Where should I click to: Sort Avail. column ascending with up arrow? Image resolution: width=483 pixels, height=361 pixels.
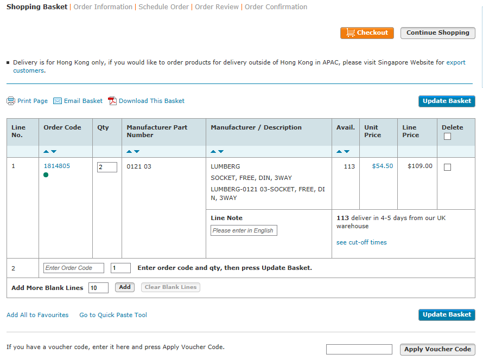[x=339, y=151]
